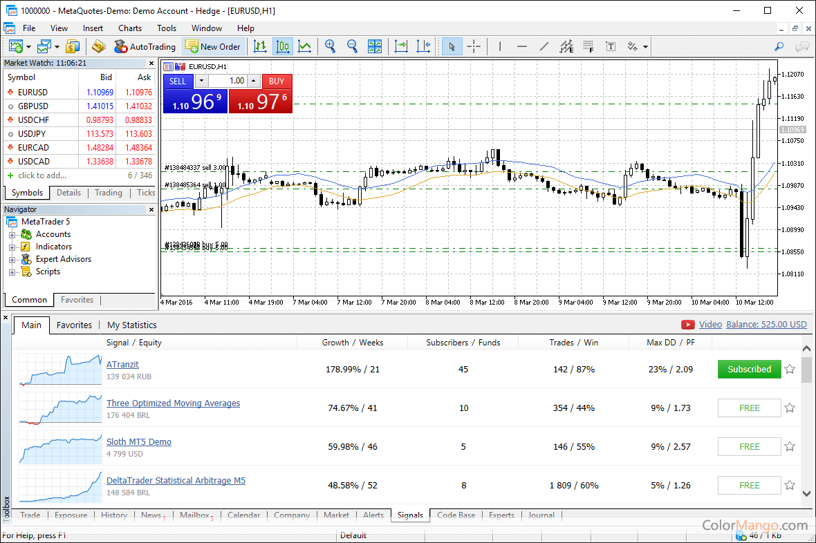
Task: Open the Charts menu
Action: [x=129, y=28]
